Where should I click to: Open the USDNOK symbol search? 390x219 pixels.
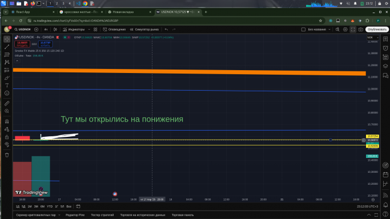[x=23, y=29]
